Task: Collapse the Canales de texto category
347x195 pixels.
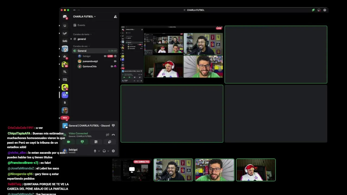Action: tap(82, 34)
